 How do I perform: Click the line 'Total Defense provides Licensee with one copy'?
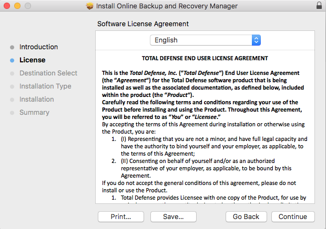(x=213, y=198)
